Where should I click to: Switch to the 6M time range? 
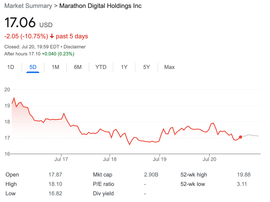(x=78, y=67)
